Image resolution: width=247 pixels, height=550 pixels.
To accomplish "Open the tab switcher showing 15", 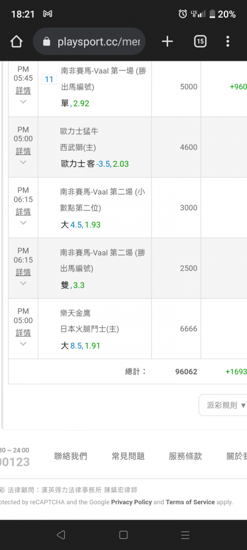I will 200,42.
